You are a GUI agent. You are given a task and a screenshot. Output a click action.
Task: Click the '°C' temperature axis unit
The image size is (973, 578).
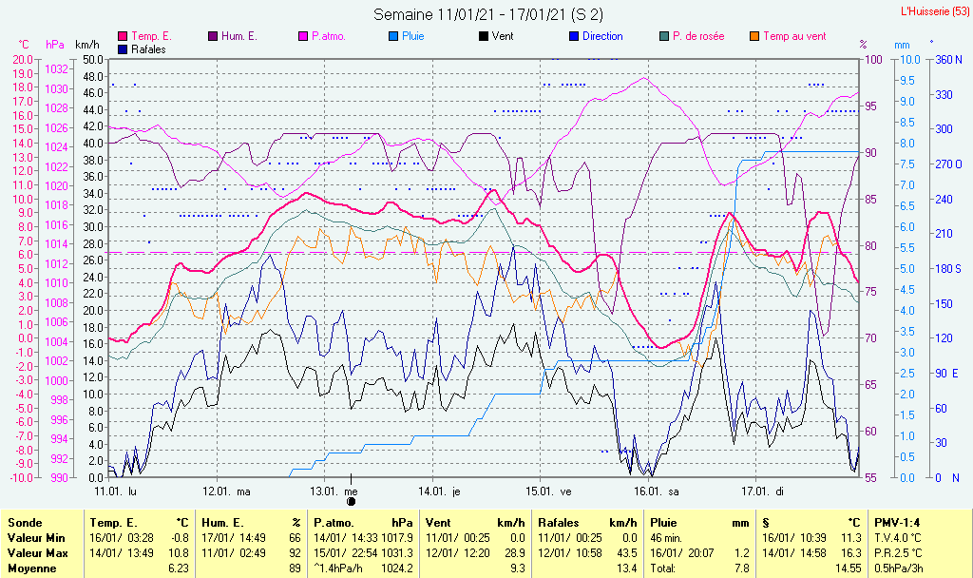(x=24, y=45)
